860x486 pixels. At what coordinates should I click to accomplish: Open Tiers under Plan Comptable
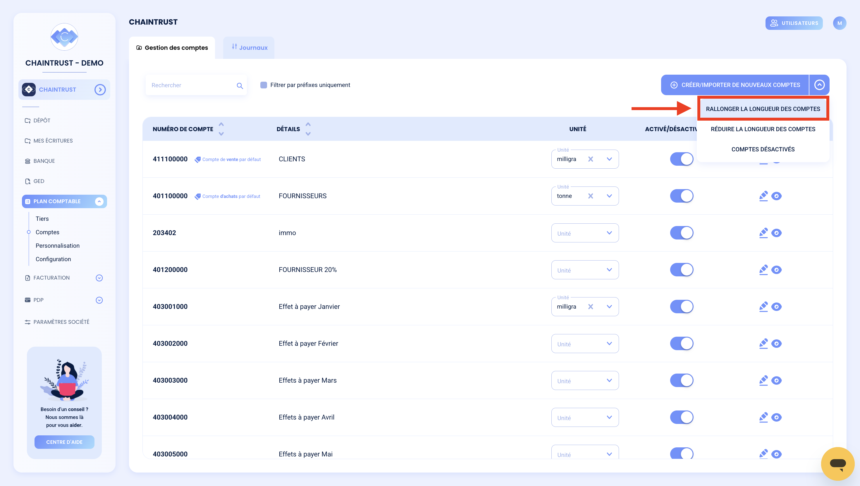tap(42, 219)
